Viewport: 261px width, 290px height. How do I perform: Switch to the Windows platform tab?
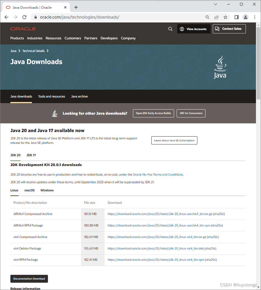47,190
